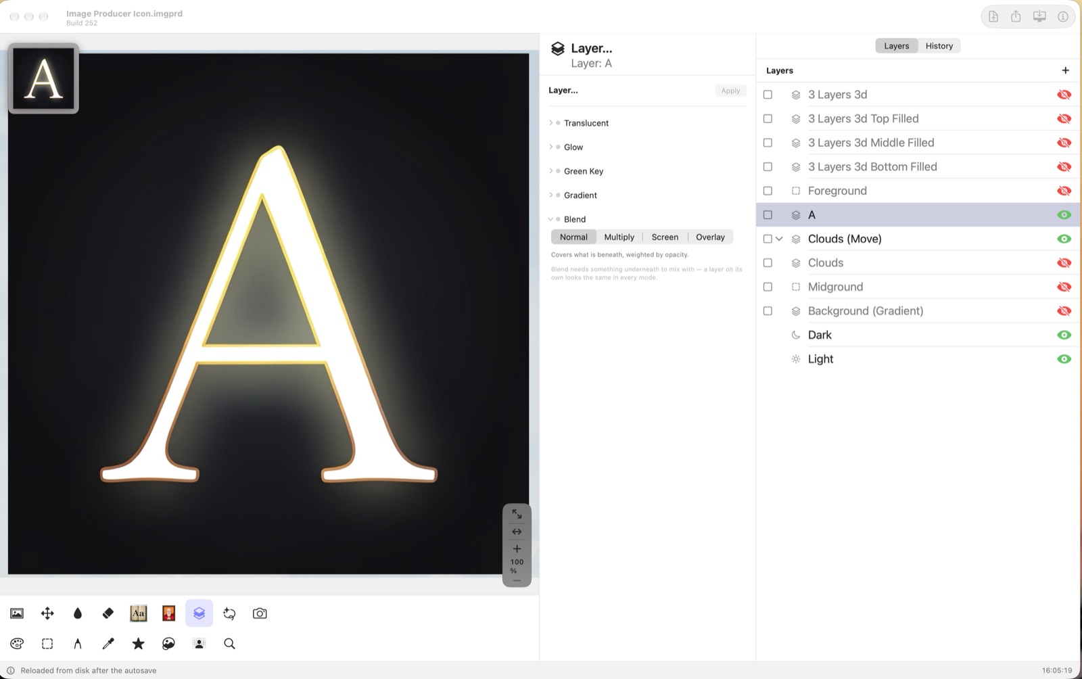Hide the Clouds (Move) layer
This screenshot has height=679, width=1082.
tap(1064, 239)
